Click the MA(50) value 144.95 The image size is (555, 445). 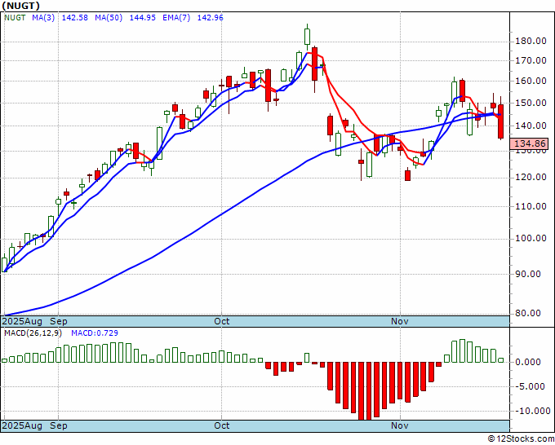[142, 18]
